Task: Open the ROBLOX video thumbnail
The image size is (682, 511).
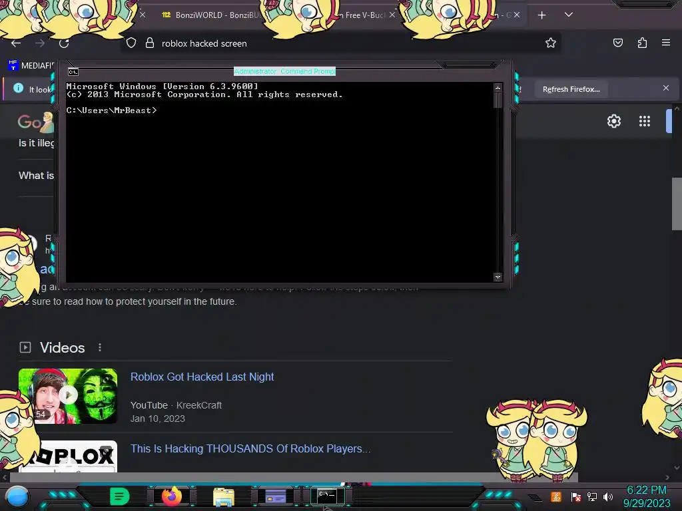Action: (68, 456)
